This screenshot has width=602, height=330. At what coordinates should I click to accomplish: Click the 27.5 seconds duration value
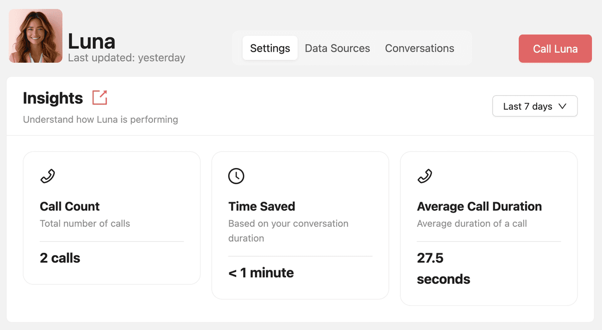[x=443, y=268]
